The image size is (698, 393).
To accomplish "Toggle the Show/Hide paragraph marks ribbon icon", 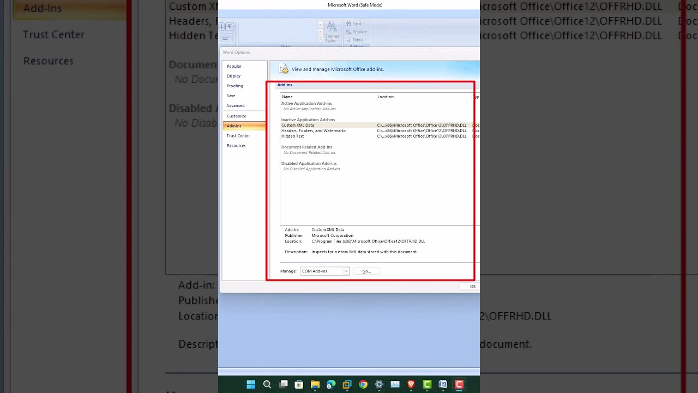I will click(x=230, y=26).
